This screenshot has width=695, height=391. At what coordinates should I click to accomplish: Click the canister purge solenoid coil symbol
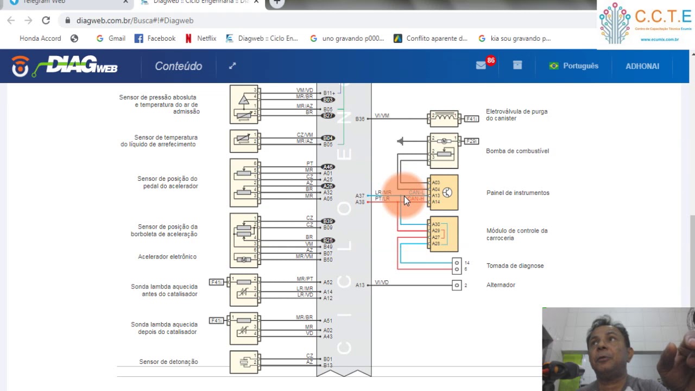pos(444,118)
